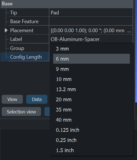This screenshot has height=160, width=137.
Task: Select the 10 mm configuration
Action: click(x=91, y=79)
